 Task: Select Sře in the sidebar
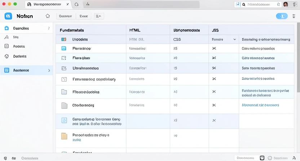pos(16,37)
